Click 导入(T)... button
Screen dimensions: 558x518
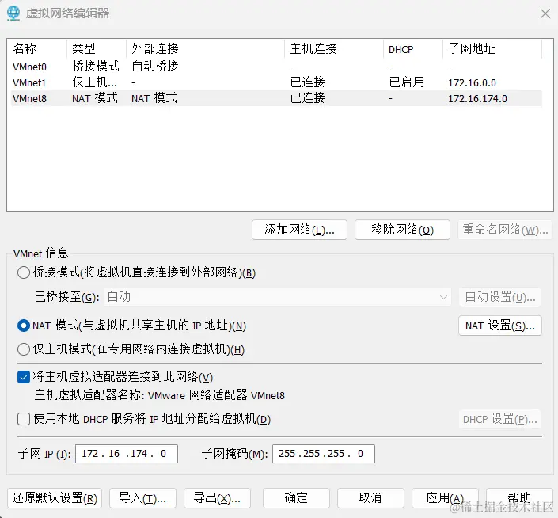142,498
